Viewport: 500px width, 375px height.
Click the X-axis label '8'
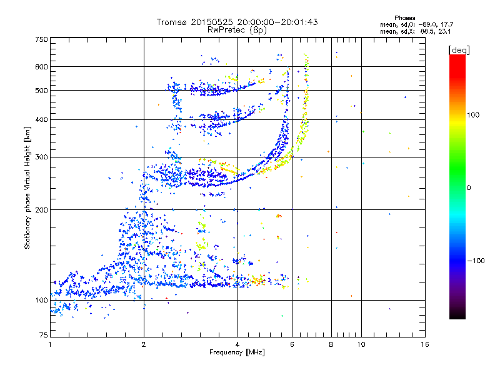[x=331, y=344]
